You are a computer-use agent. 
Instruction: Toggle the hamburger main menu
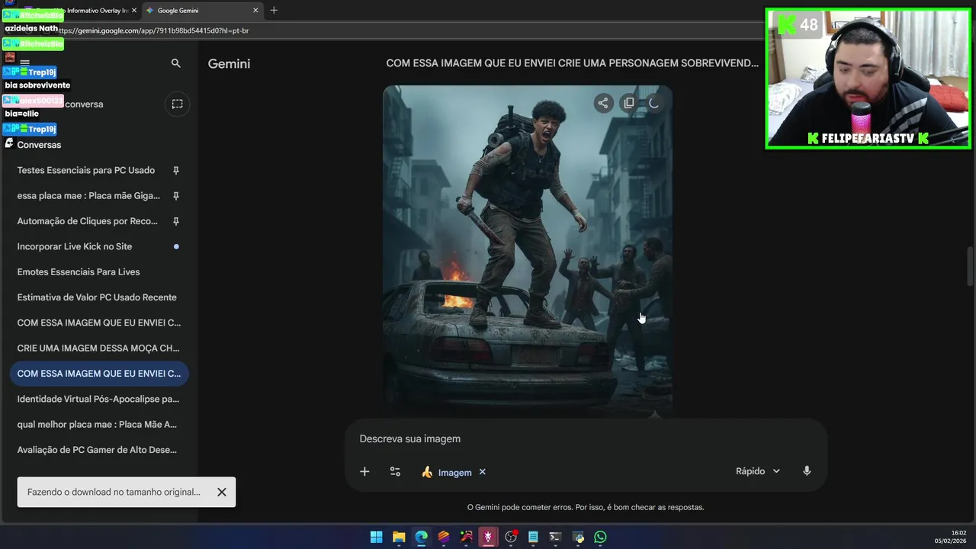click(25, 63)
